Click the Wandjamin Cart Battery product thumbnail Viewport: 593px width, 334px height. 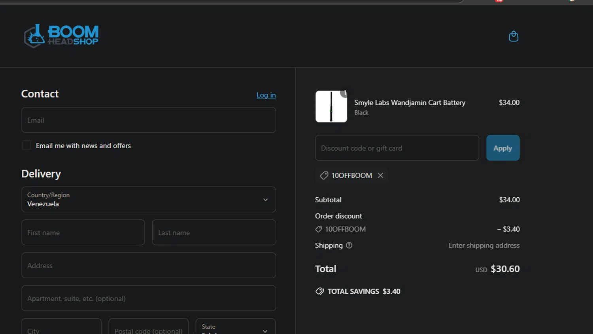pyautogui.click(x=331, y=106)
